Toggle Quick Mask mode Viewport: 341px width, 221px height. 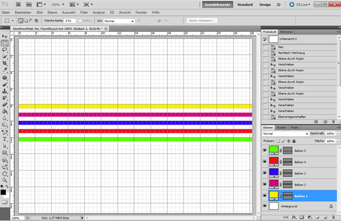(x=5, y=202)
